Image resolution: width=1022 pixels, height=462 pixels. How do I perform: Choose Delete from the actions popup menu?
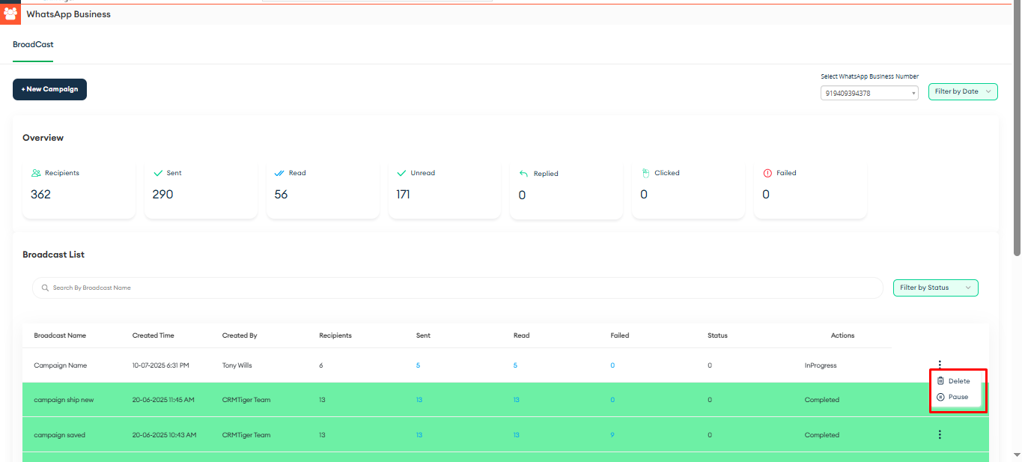click(x=953, y=381)
